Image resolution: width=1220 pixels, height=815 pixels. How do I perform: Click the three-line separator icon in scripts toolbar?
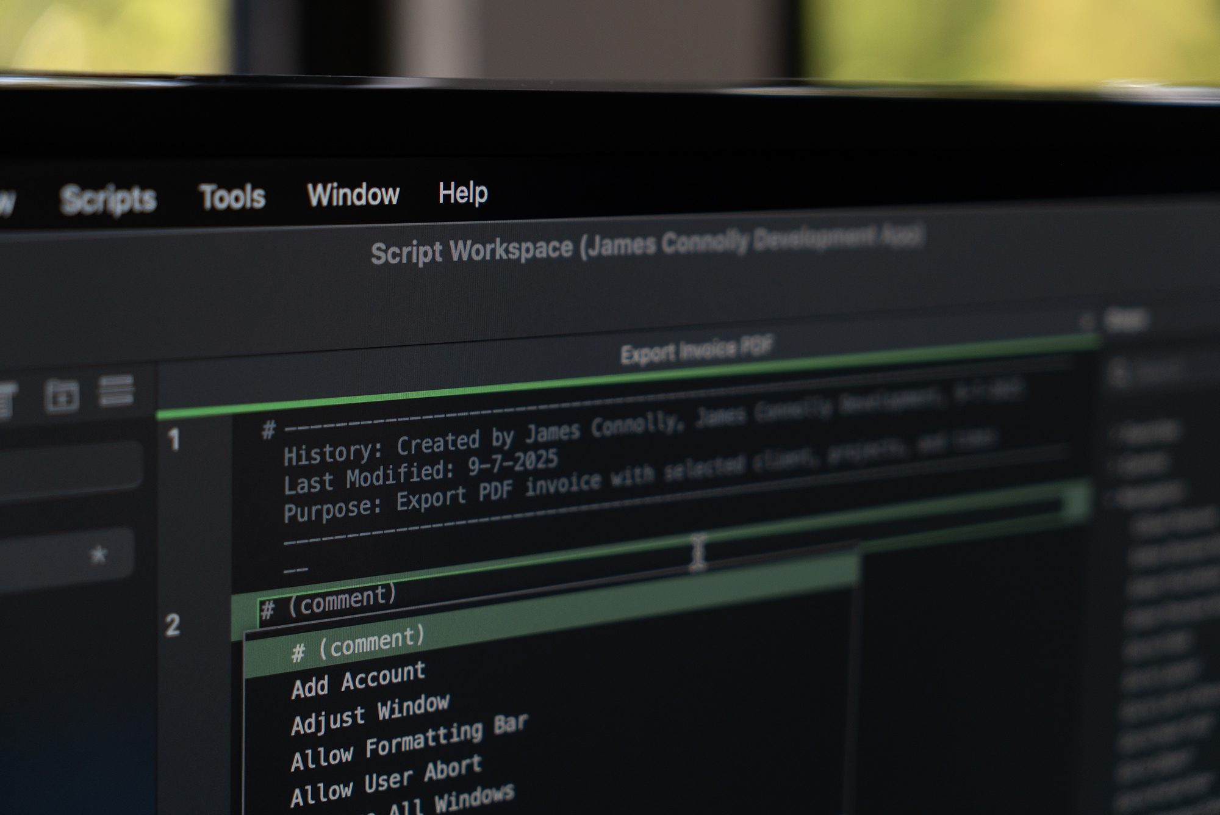click(116, 390)
